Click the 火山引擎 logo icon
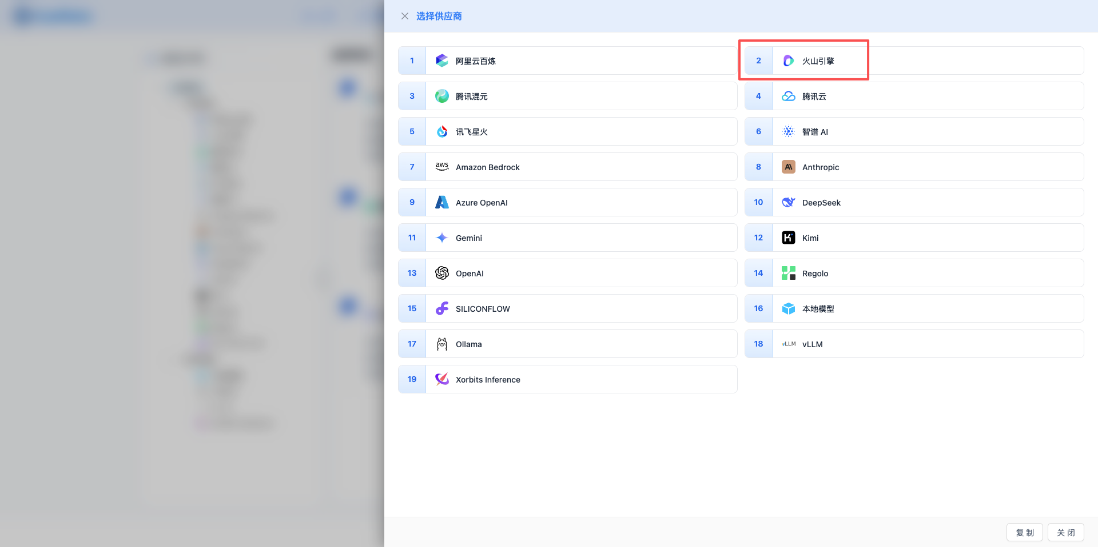Screen dimensions: 1098x547 788,61
